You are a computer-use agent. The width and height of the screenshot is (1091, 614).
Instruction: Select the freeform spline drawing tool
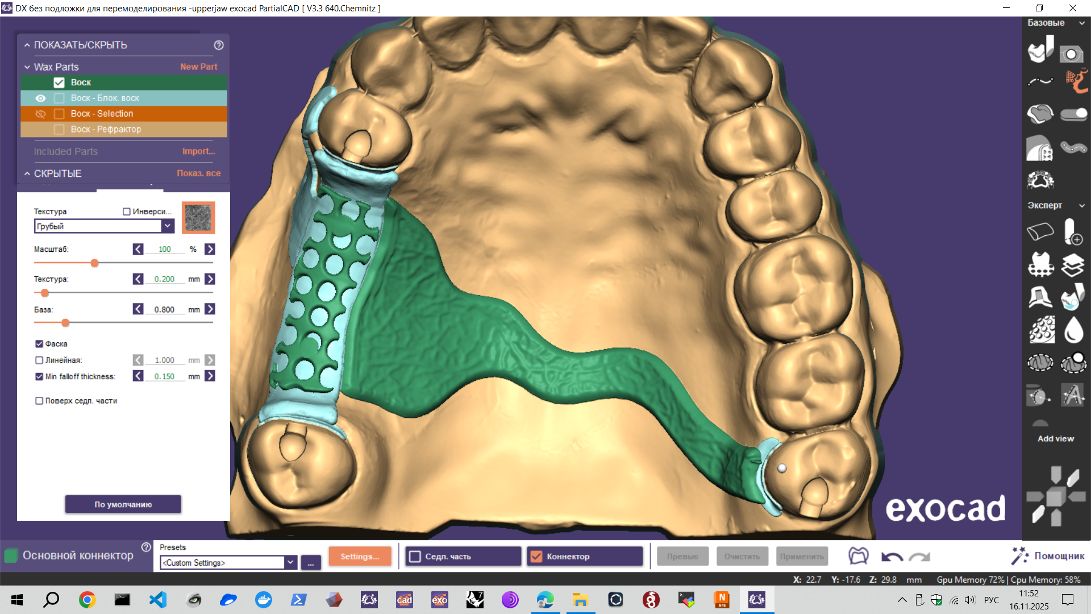pyautogui.click(x=1040, y=81)
